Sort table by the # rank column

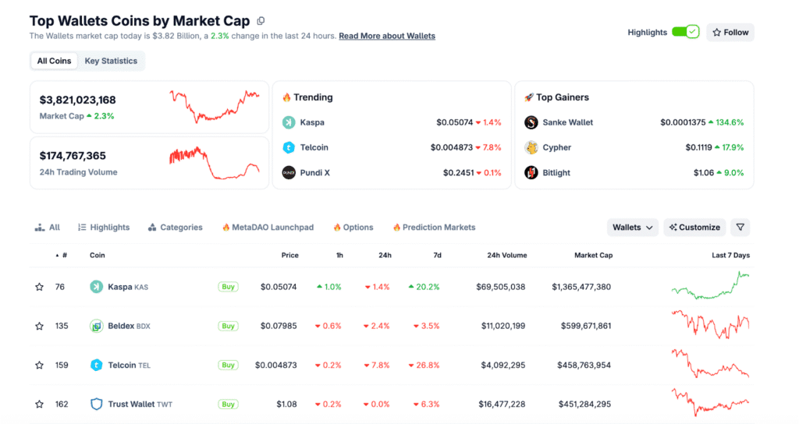(64, 255)
